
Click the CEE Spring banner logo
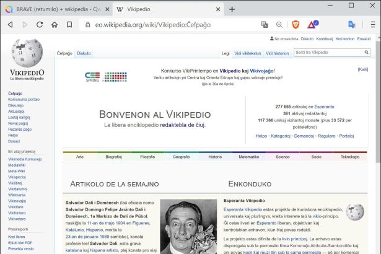pyautogui.click(x=106, y=77)
